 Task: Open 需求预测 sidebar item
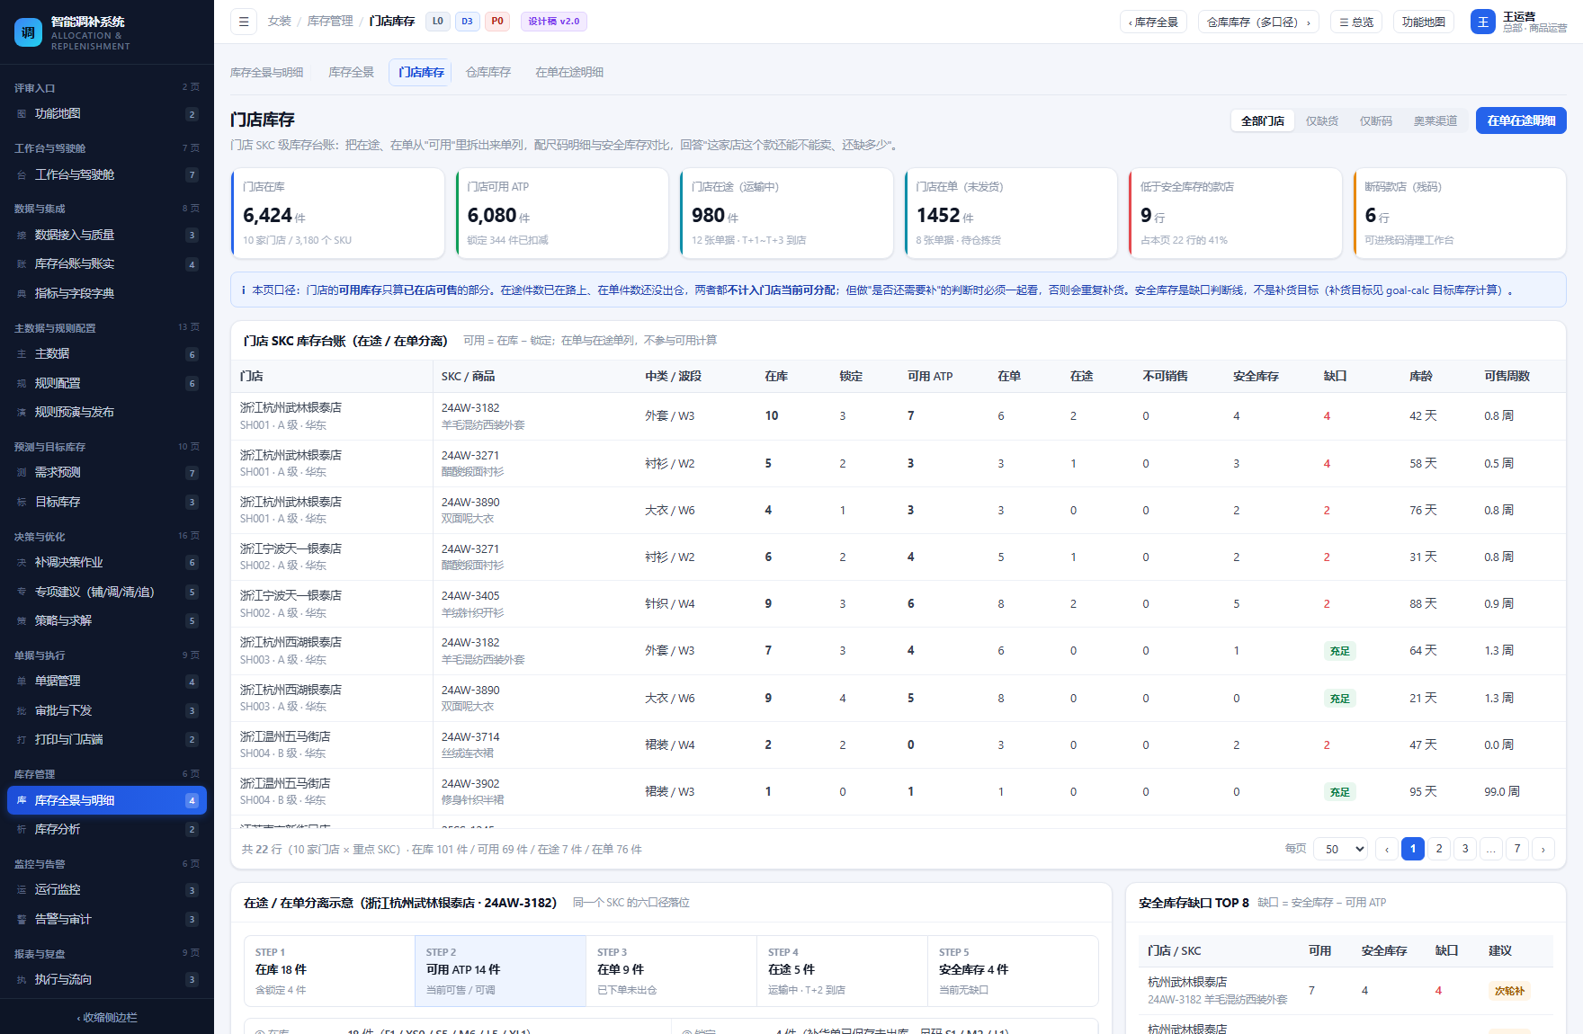click(107, 473)
